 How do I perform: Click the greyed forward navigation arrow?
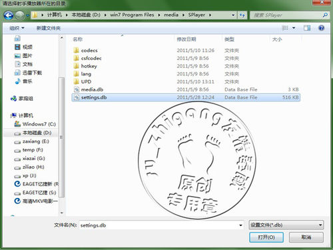20,15
